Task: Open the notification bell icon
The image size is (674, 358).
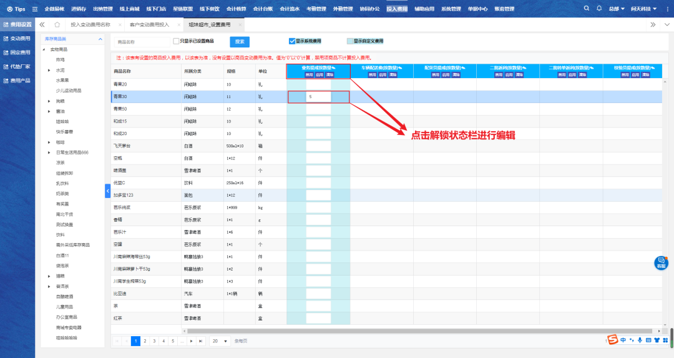Action: [599, 9]
